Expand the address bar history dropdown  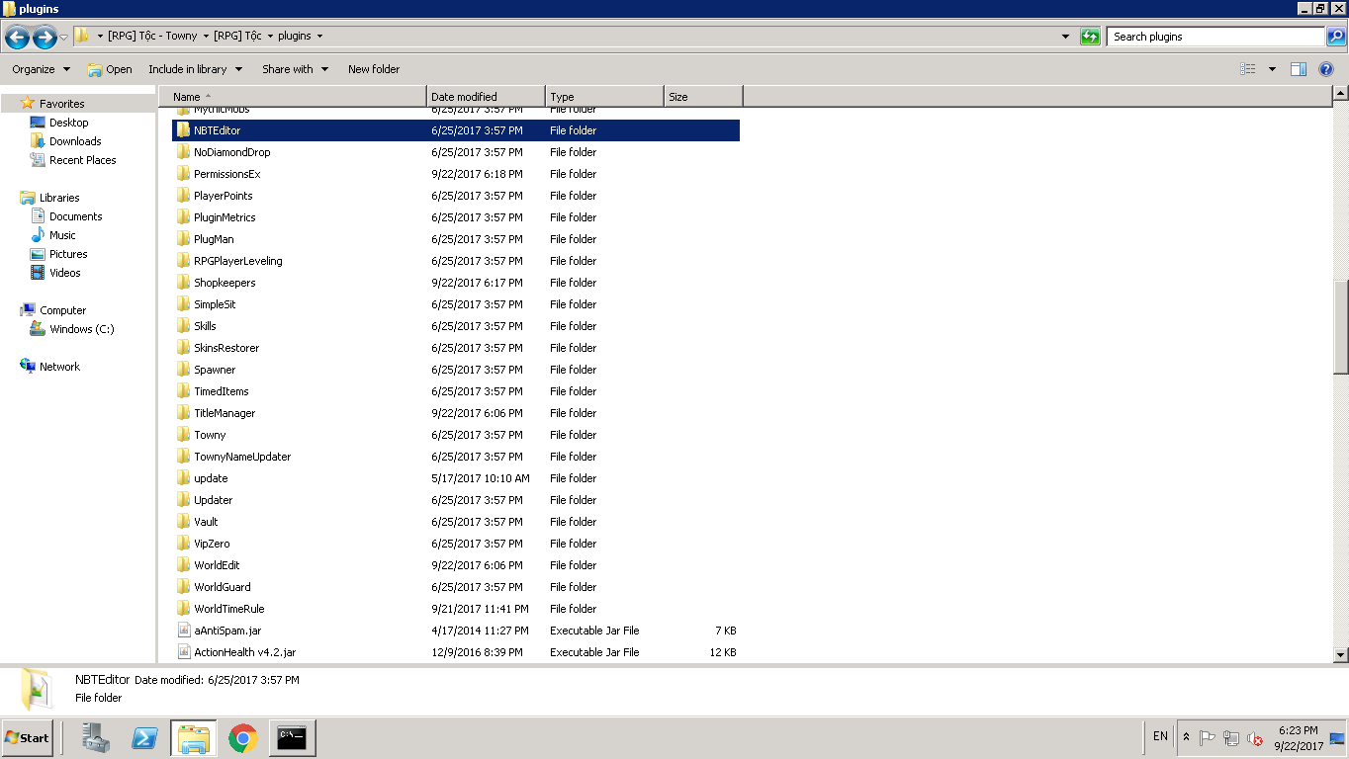(x=1065, y=37)
